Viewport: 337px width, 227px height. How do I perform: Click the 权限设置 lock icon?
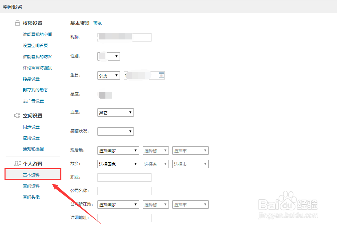coord(17,23)
